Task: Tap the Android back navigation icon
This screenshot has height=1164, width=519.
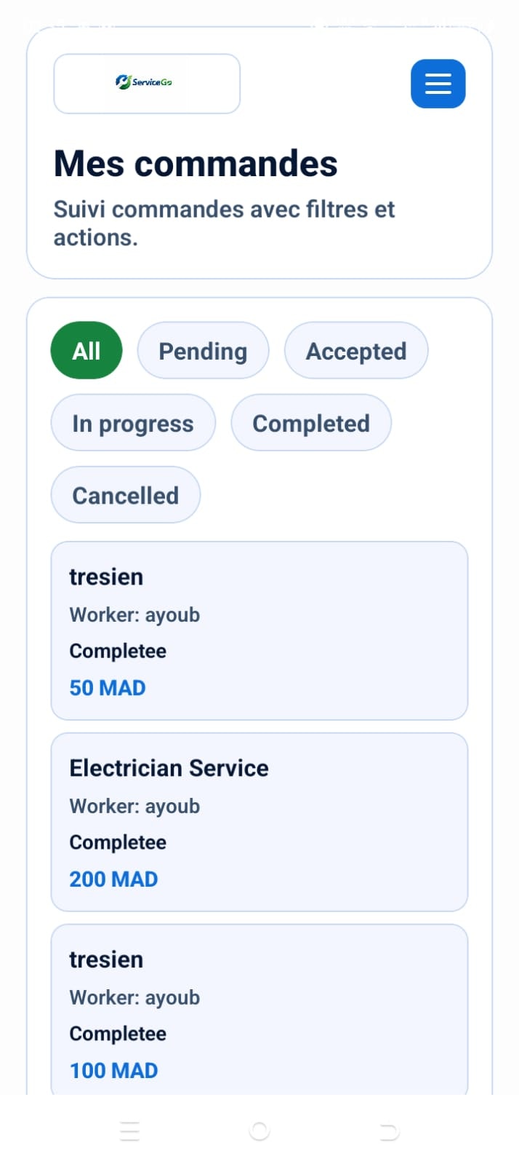Action: [389, 1131]
